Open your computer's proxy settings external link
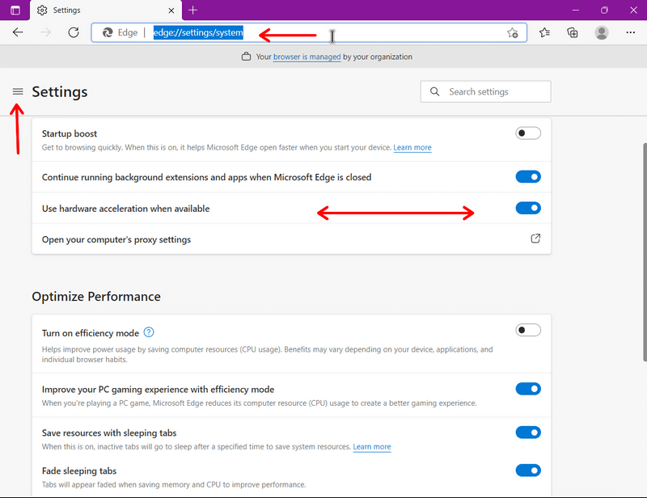Screen dimensions: 647x498 [535, 238]
